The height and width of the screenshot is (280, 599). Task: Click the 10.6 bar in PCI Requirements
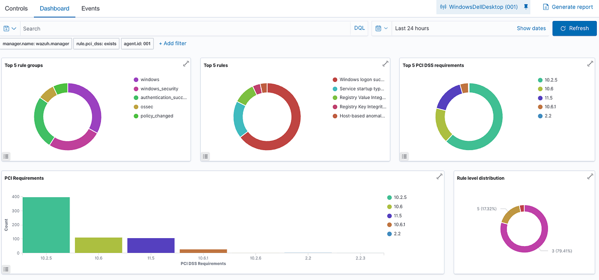98,245
